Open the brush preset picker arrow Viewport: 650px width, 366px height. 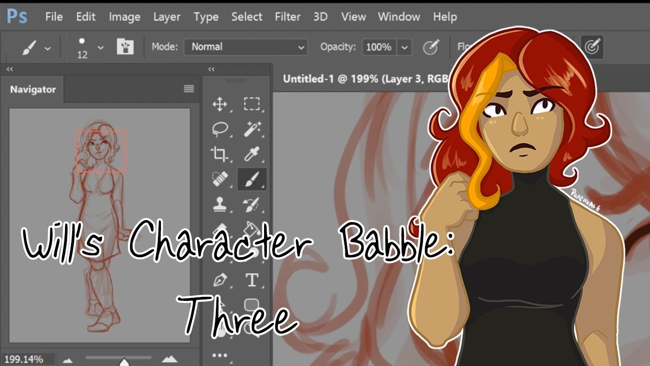(101, 47)
